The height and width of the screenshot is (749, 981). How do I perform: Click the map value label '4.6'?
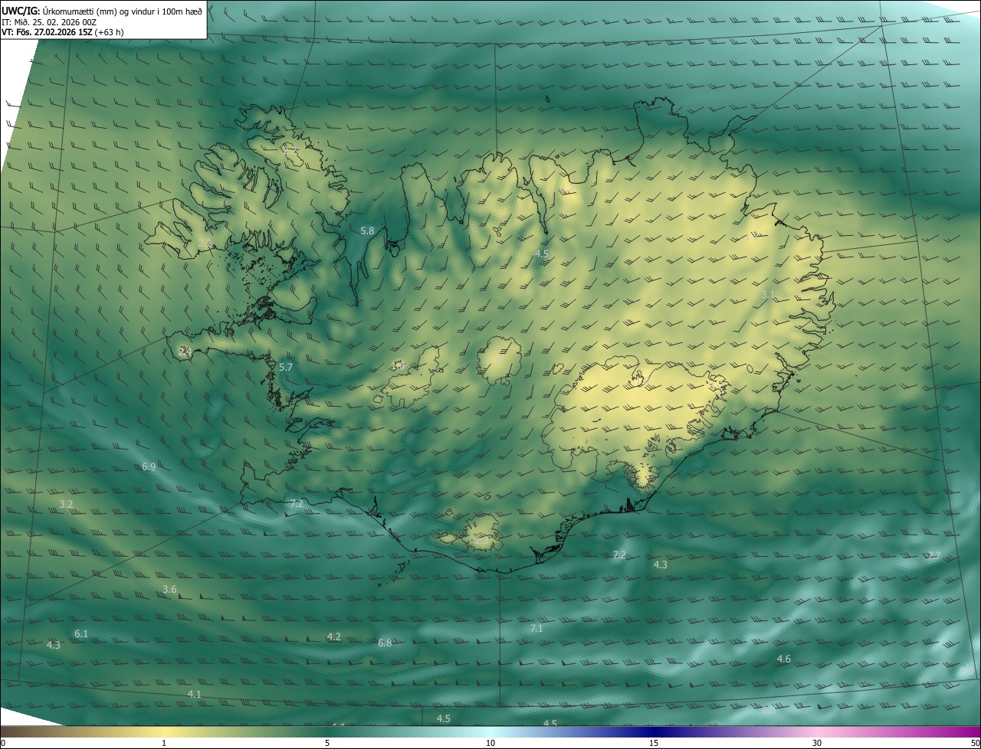tap(784, 659)
